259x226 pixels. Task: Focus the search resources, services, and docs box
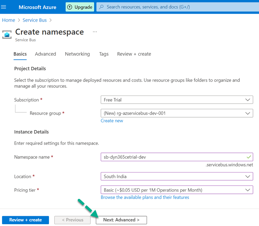click(x=178, y=7)
